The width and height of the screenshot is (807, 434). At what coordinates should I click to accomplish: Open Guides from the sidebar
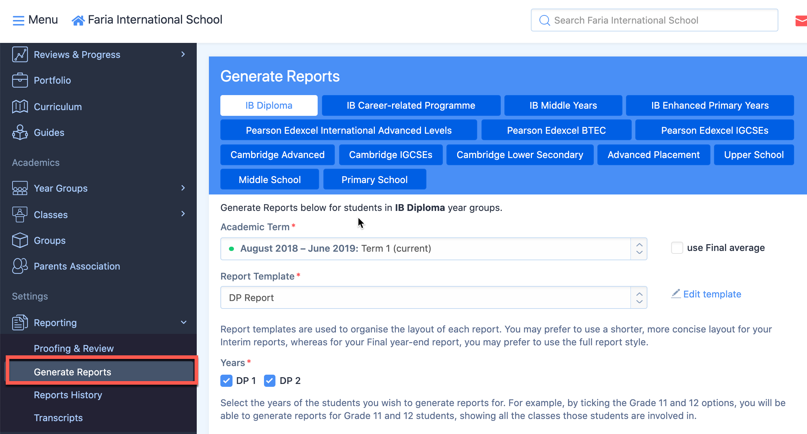(x=49, y=132)
